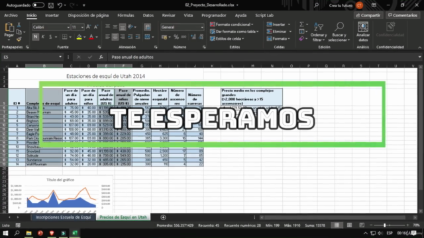Click the wrap text icon
Screen dimensions: 424x238
click(147, 27)
